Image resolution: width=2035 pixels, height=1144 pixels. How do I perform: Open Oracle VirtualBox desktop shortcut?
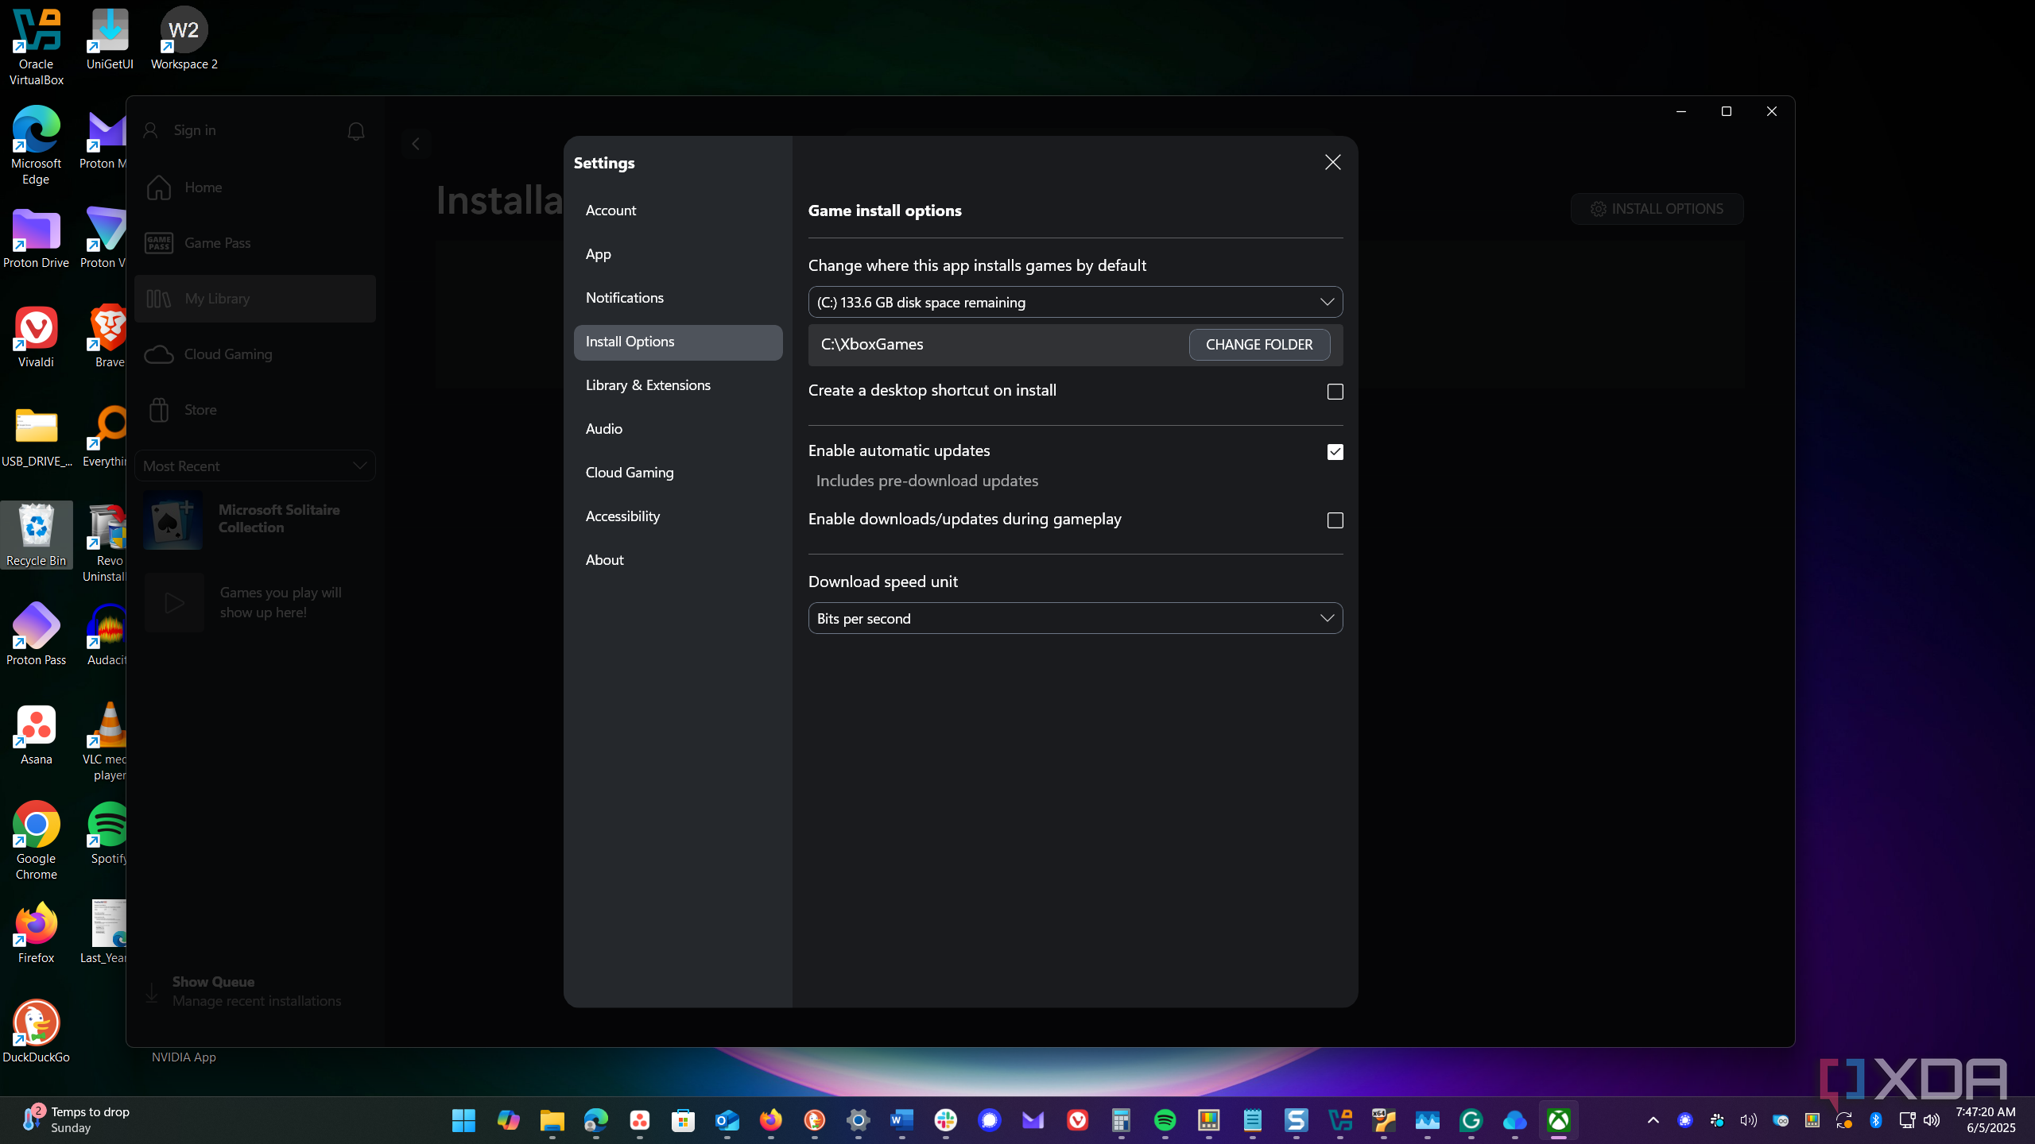[x=37, y=48]
